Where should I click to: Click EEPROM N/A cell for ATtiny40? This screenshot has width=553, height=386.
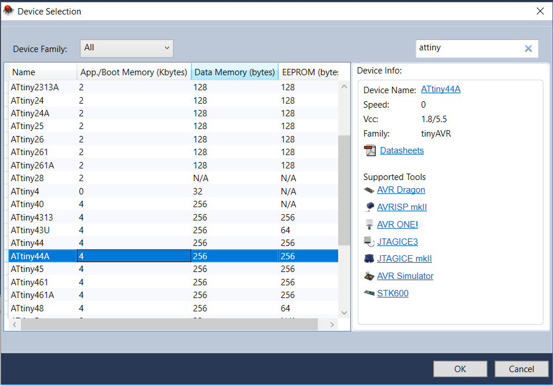308,204
